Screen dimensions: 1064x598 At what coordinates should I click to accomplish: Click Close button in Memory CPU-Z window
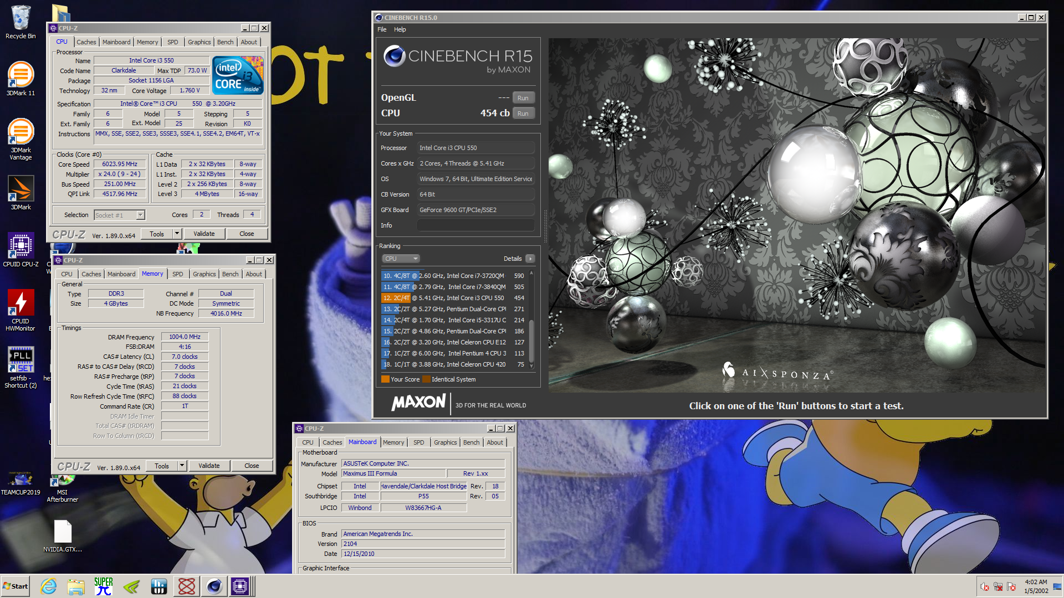pyautogui.click(x=252, y=466)
